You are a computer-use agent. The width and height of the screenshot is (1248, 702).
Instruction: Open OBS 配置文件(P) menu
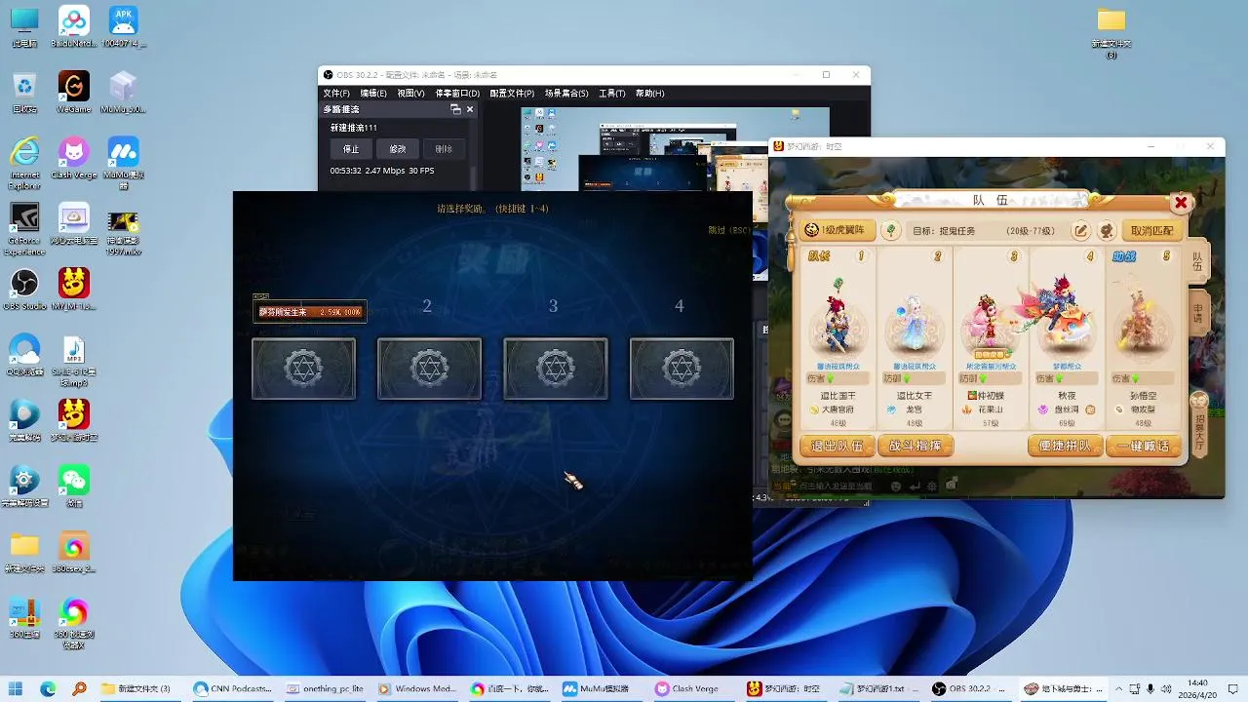512,94
